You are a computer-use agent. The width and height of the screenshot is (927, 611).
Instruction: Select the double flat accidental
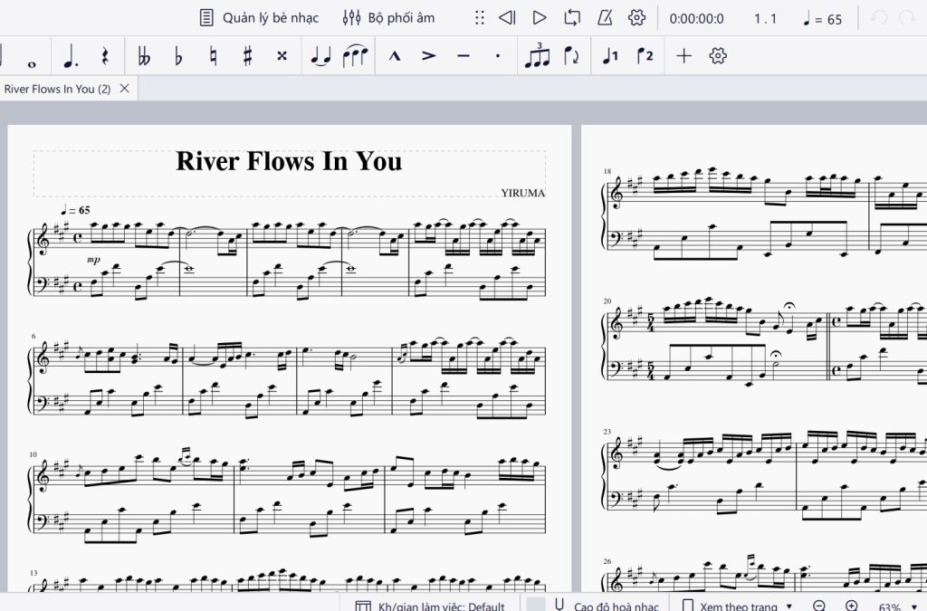pos(144,56)
